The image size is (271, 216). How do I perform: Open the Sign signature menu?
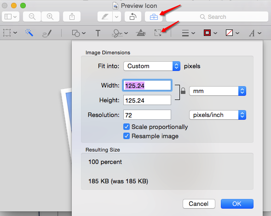click(x=120, y=33)
